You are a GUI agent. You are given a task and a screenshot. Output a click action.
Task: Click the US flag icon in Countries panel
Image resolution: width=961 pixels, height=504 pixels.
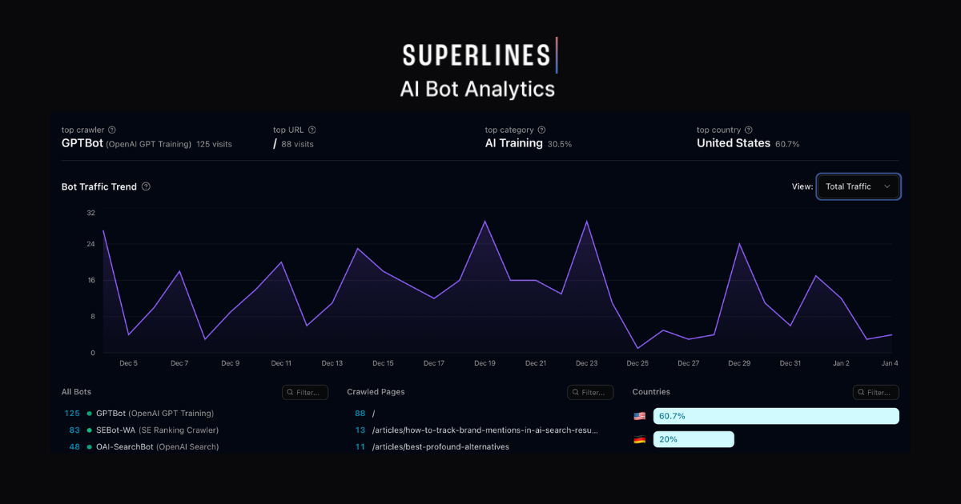(638, 415)
